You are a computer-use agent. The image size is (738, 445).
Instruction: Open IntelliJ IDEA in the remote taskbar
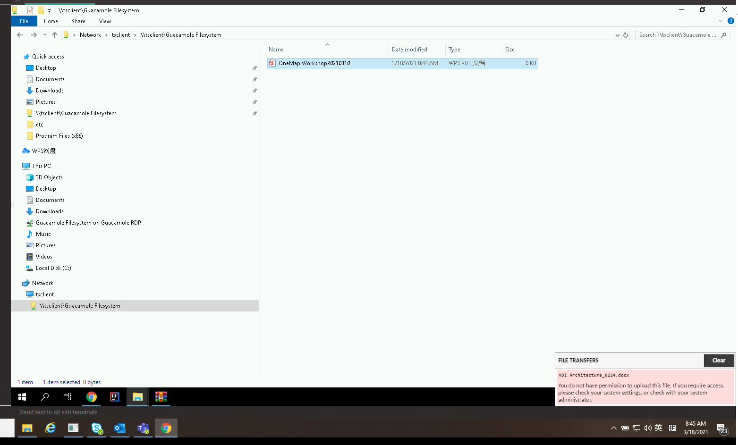tap(115, 397)
